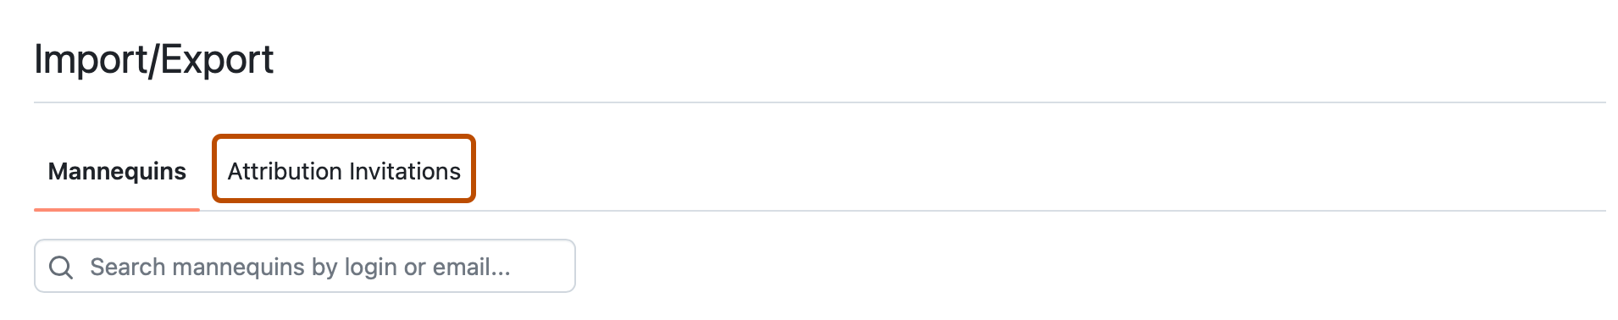Go to Attribution Invitations
The image size is (1618, 320).
click(344, 171)
